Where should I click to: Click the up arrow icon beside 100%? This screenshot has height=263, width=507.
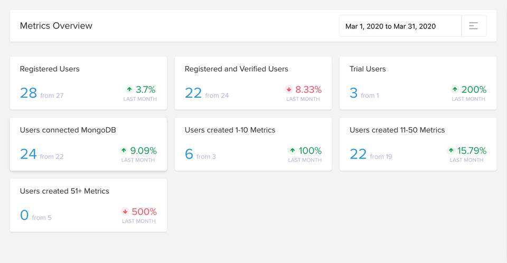(x=292, y=150)
